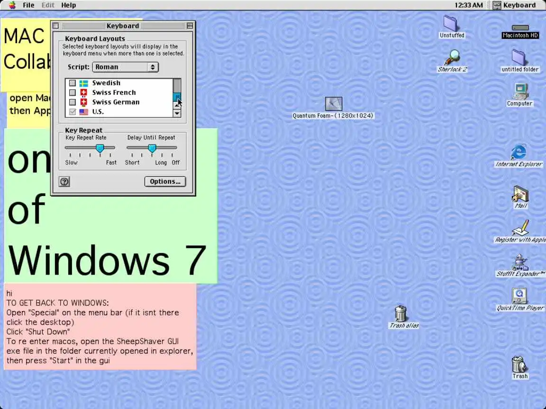Open the Edit menu
The height and width of the screenshot is (409, 546).
click(48, 5)
